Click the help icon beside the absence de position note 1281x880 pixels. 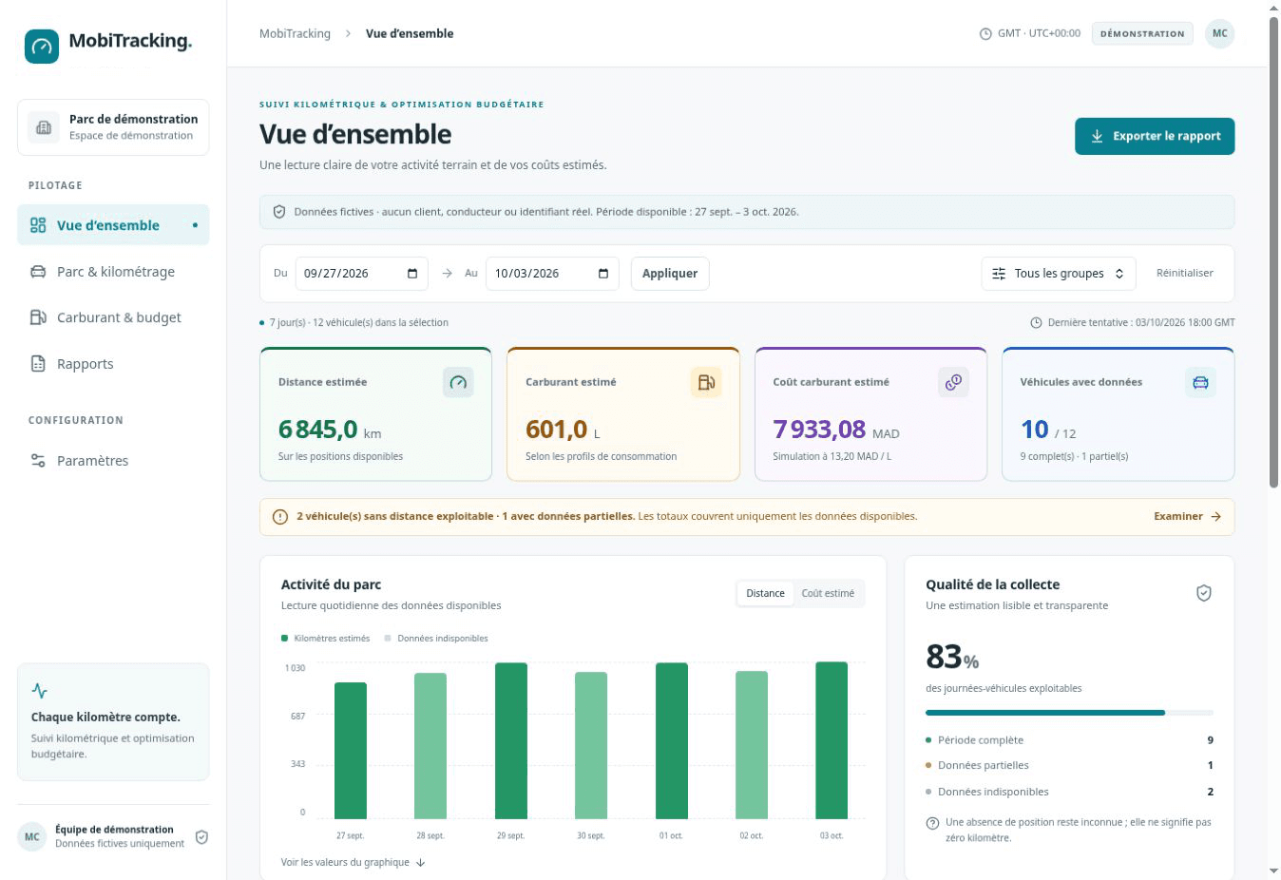[932, 823]
